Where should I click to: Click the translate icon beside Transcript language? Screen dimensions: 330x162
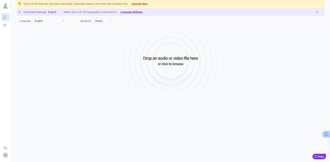(20, 12)
